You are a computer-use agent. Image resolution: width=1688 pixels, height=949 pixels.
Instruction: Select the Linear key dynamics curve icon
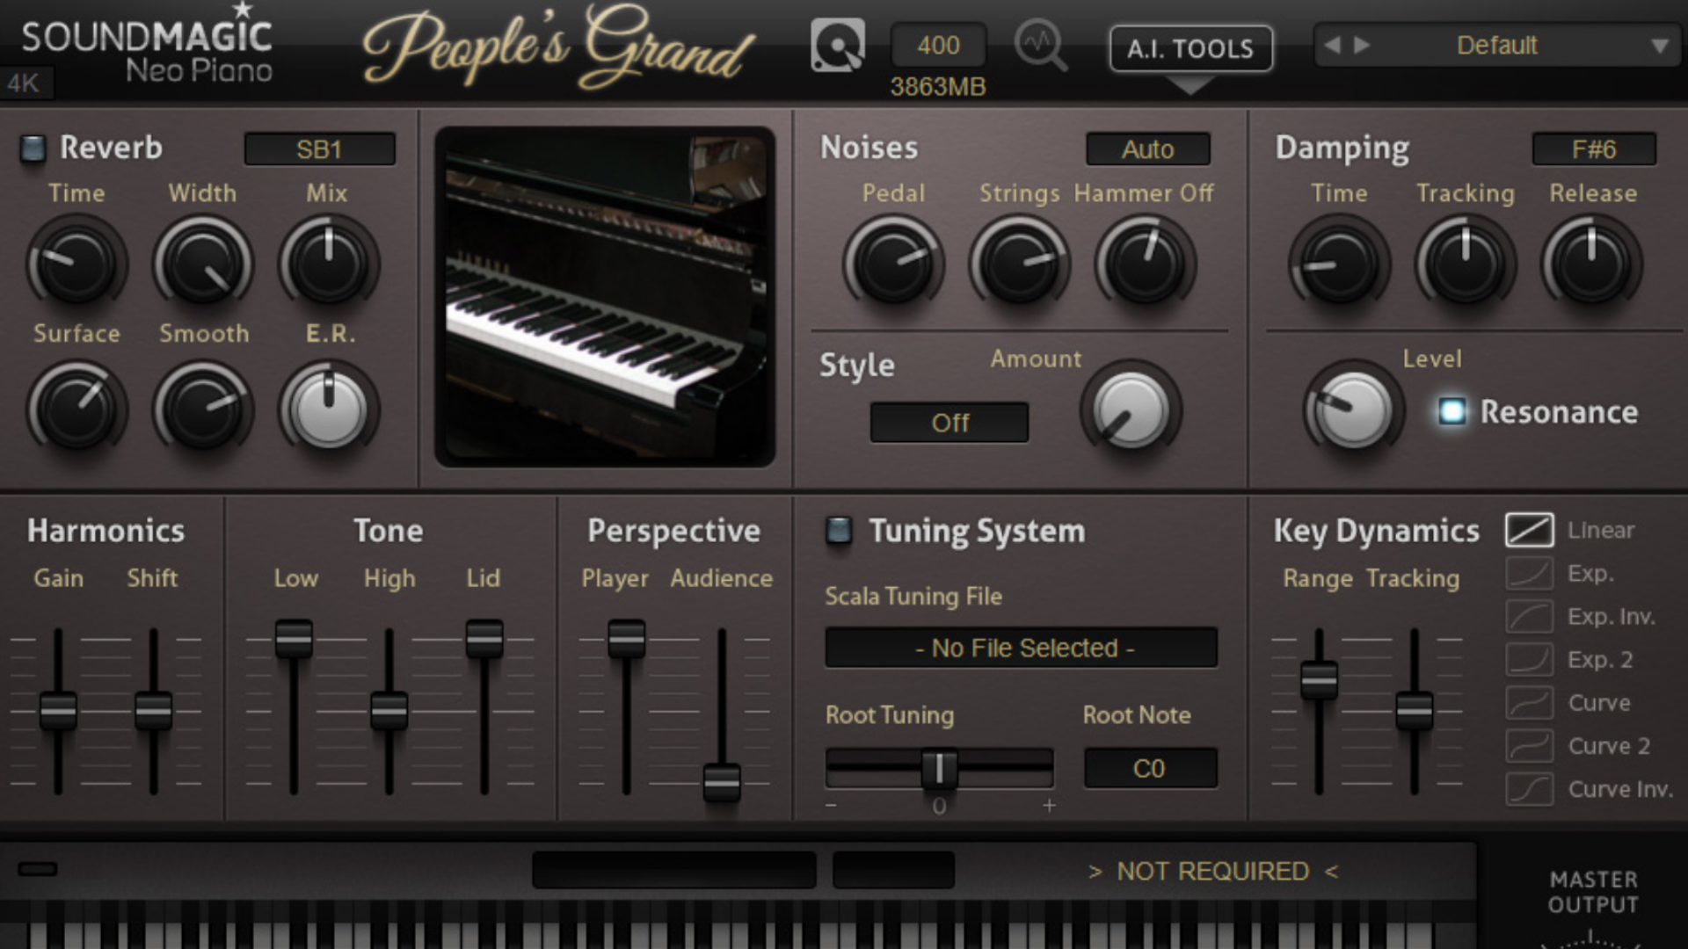click(x=1529, y=530)
